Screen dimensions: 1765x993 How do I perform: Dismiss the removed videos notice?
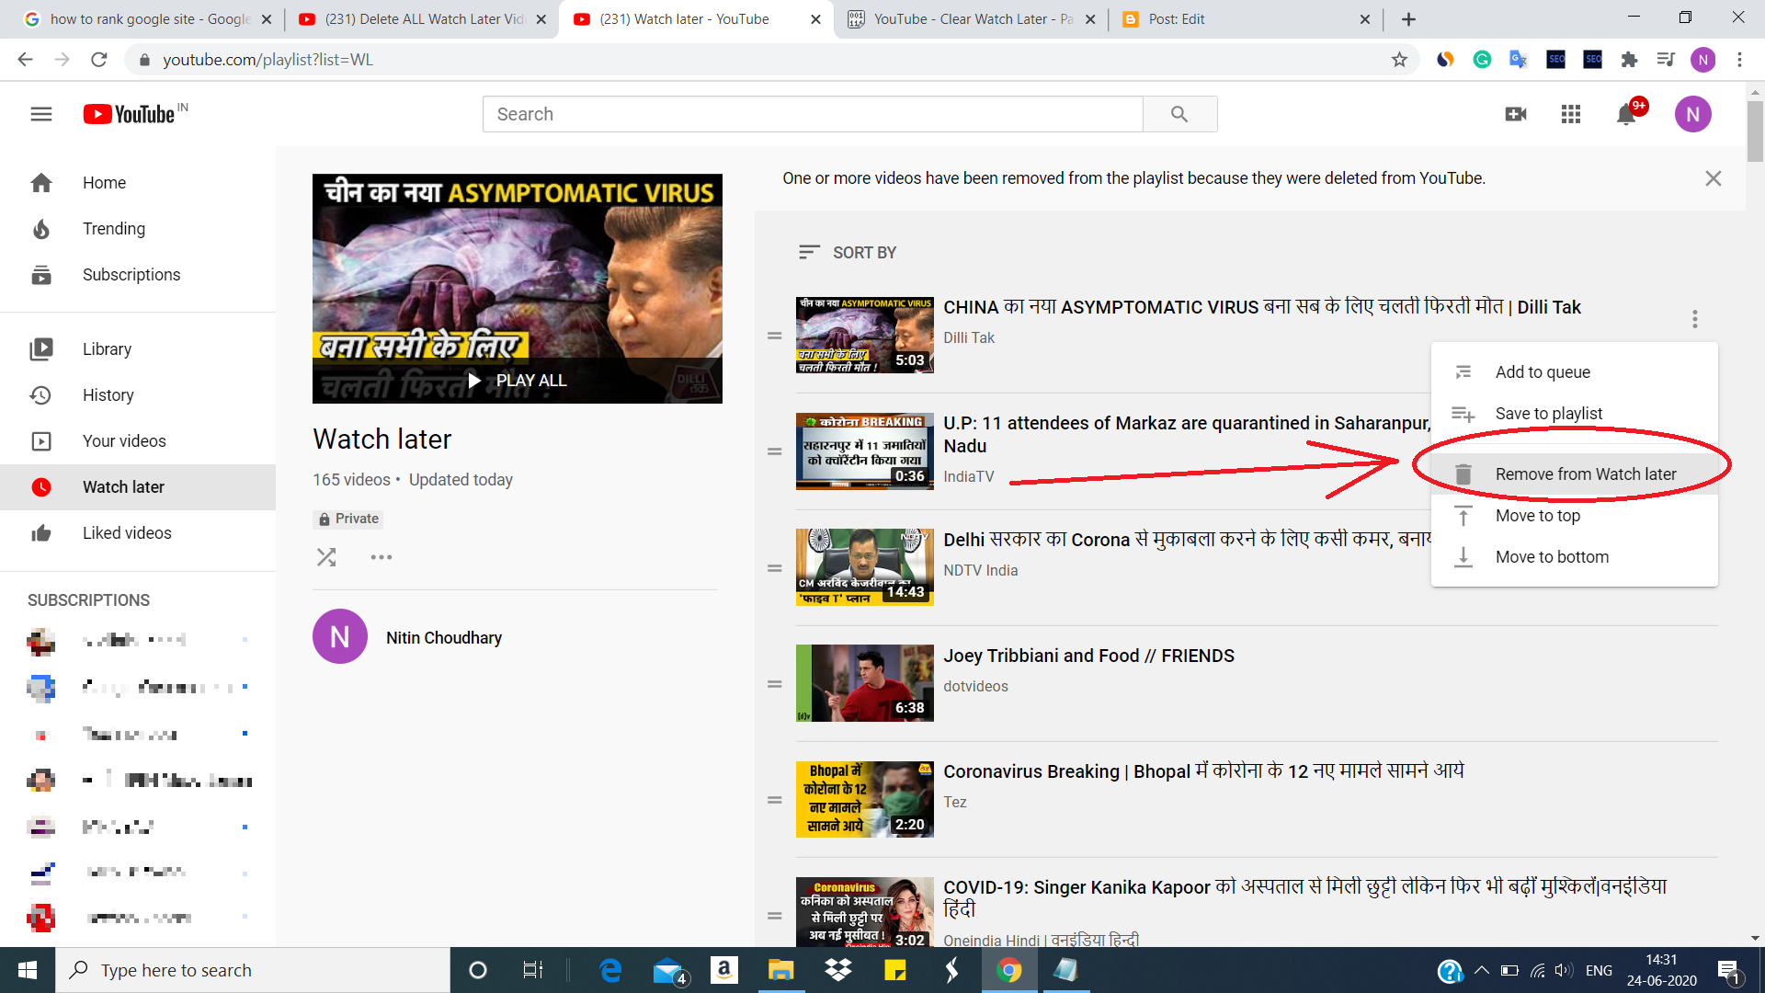[x=1714, y=178]
